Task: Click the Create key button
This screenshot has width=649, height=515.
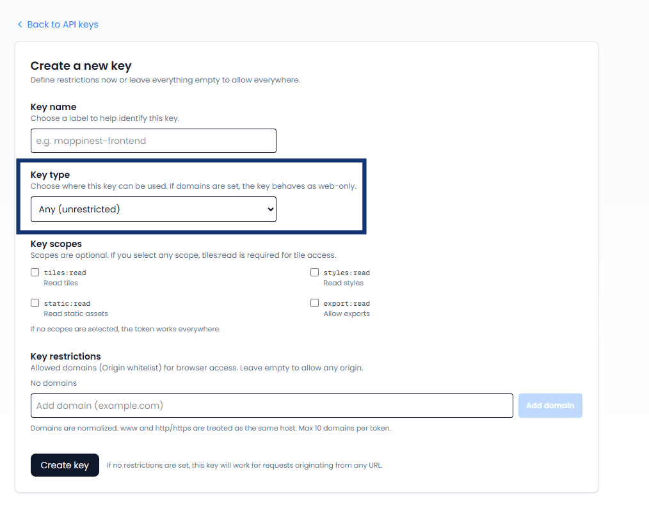Action: pyautogui.click(x=65, y=465)
